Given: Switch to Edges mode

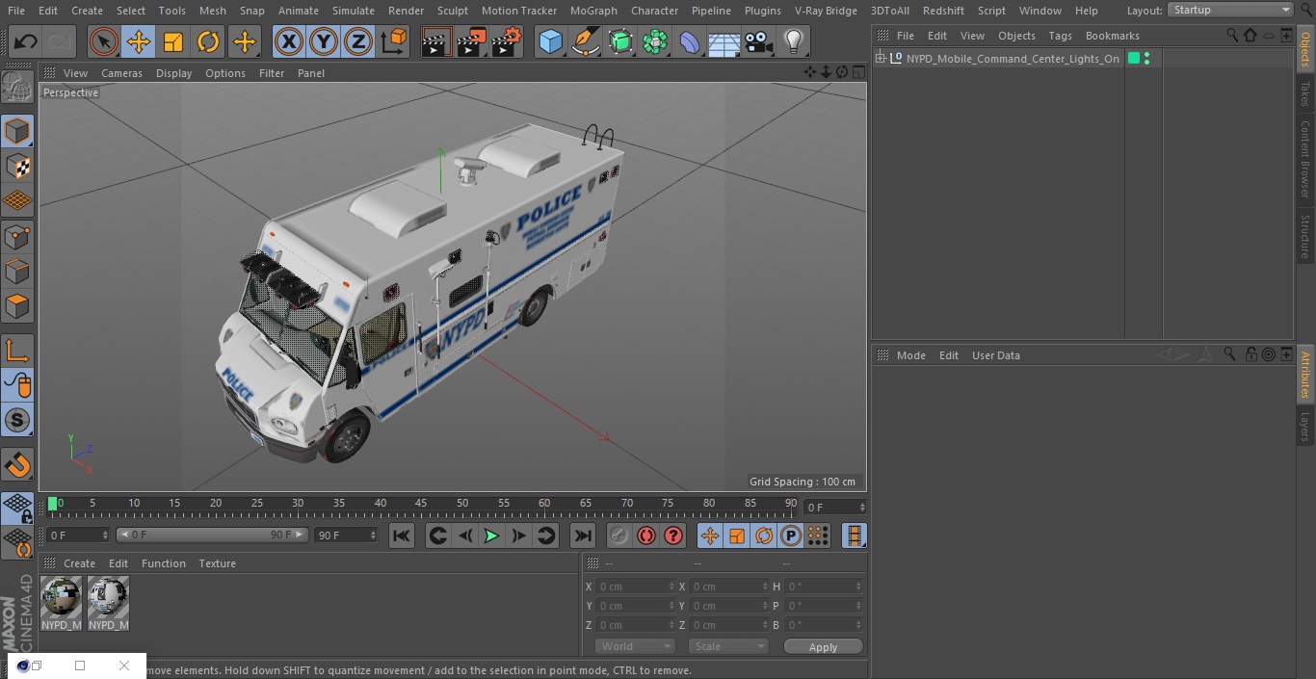Looking at the screenshot, I should click(17, 272).
